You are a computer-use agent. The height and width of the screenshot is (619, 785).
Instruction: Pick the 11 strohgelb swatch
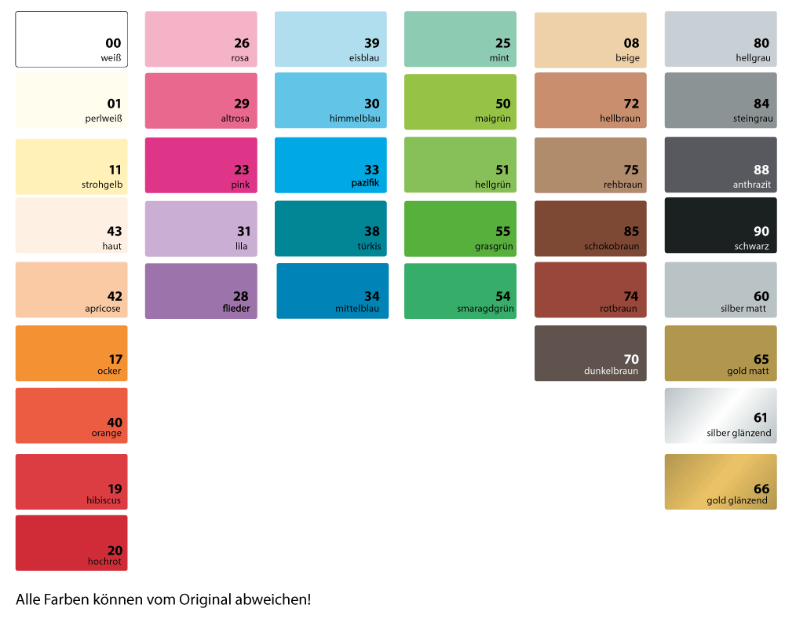coord(71,167)
